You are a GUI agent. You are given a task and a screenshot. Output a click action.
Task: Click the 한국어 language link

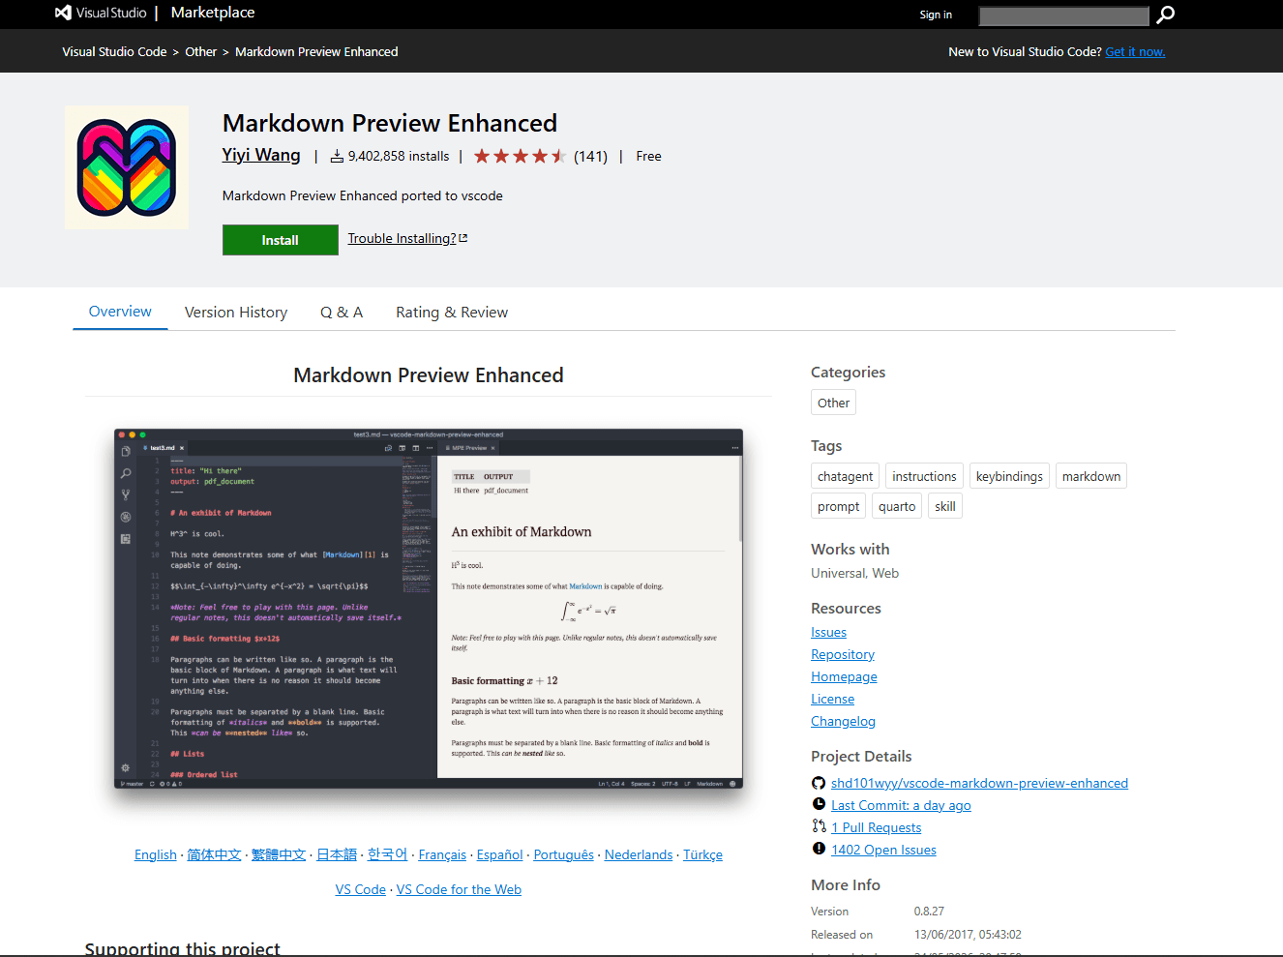point(388,854)
